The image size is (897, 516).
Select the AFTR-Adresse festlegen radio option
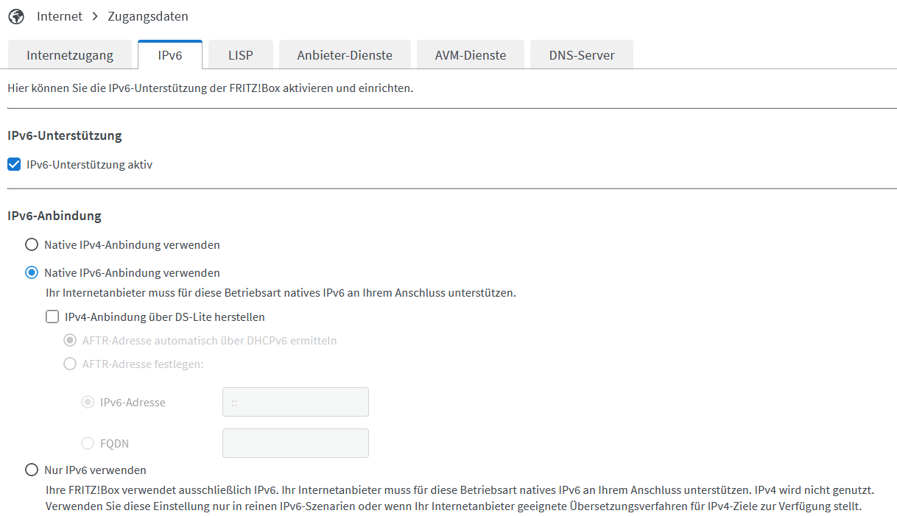(70, 364)
